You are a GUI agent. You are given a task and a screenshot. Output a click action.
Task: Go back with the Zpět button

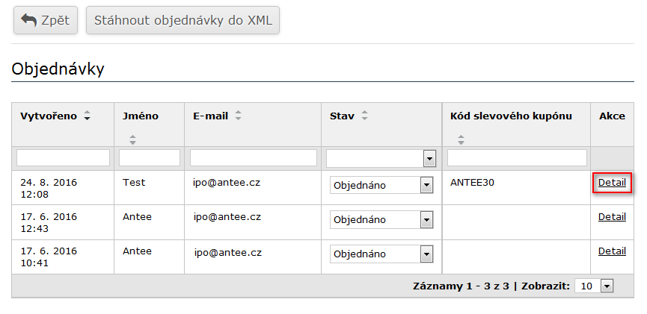click(x=46, y=20)
